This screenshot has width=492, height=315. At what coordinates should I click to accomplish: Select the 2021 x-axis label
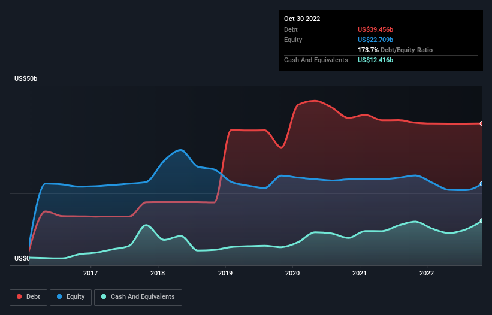[360, 273]
